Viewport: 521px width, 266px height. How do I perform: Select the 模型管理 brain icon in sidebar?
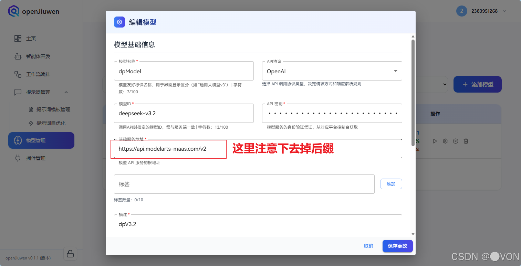click(18, 140)
